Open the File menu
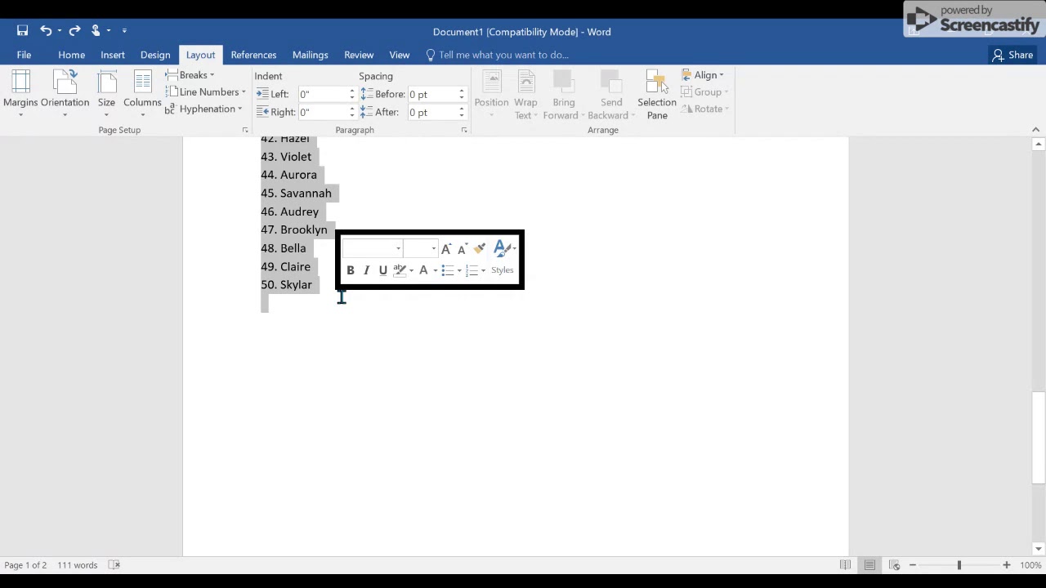 point(24,55)
